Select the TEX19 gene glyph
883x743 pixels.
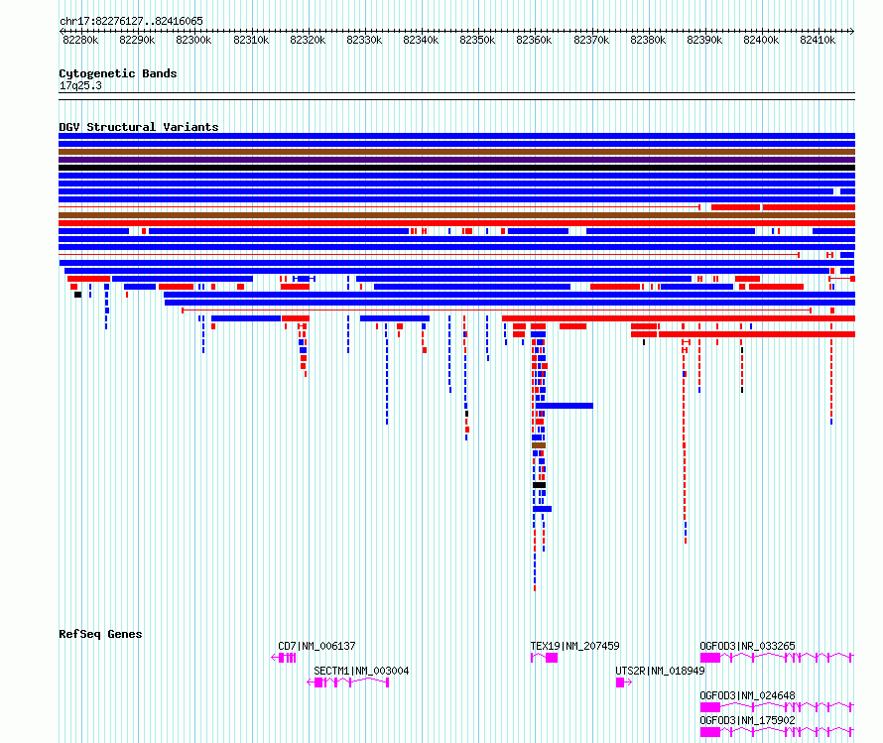[x=544, y=658]
